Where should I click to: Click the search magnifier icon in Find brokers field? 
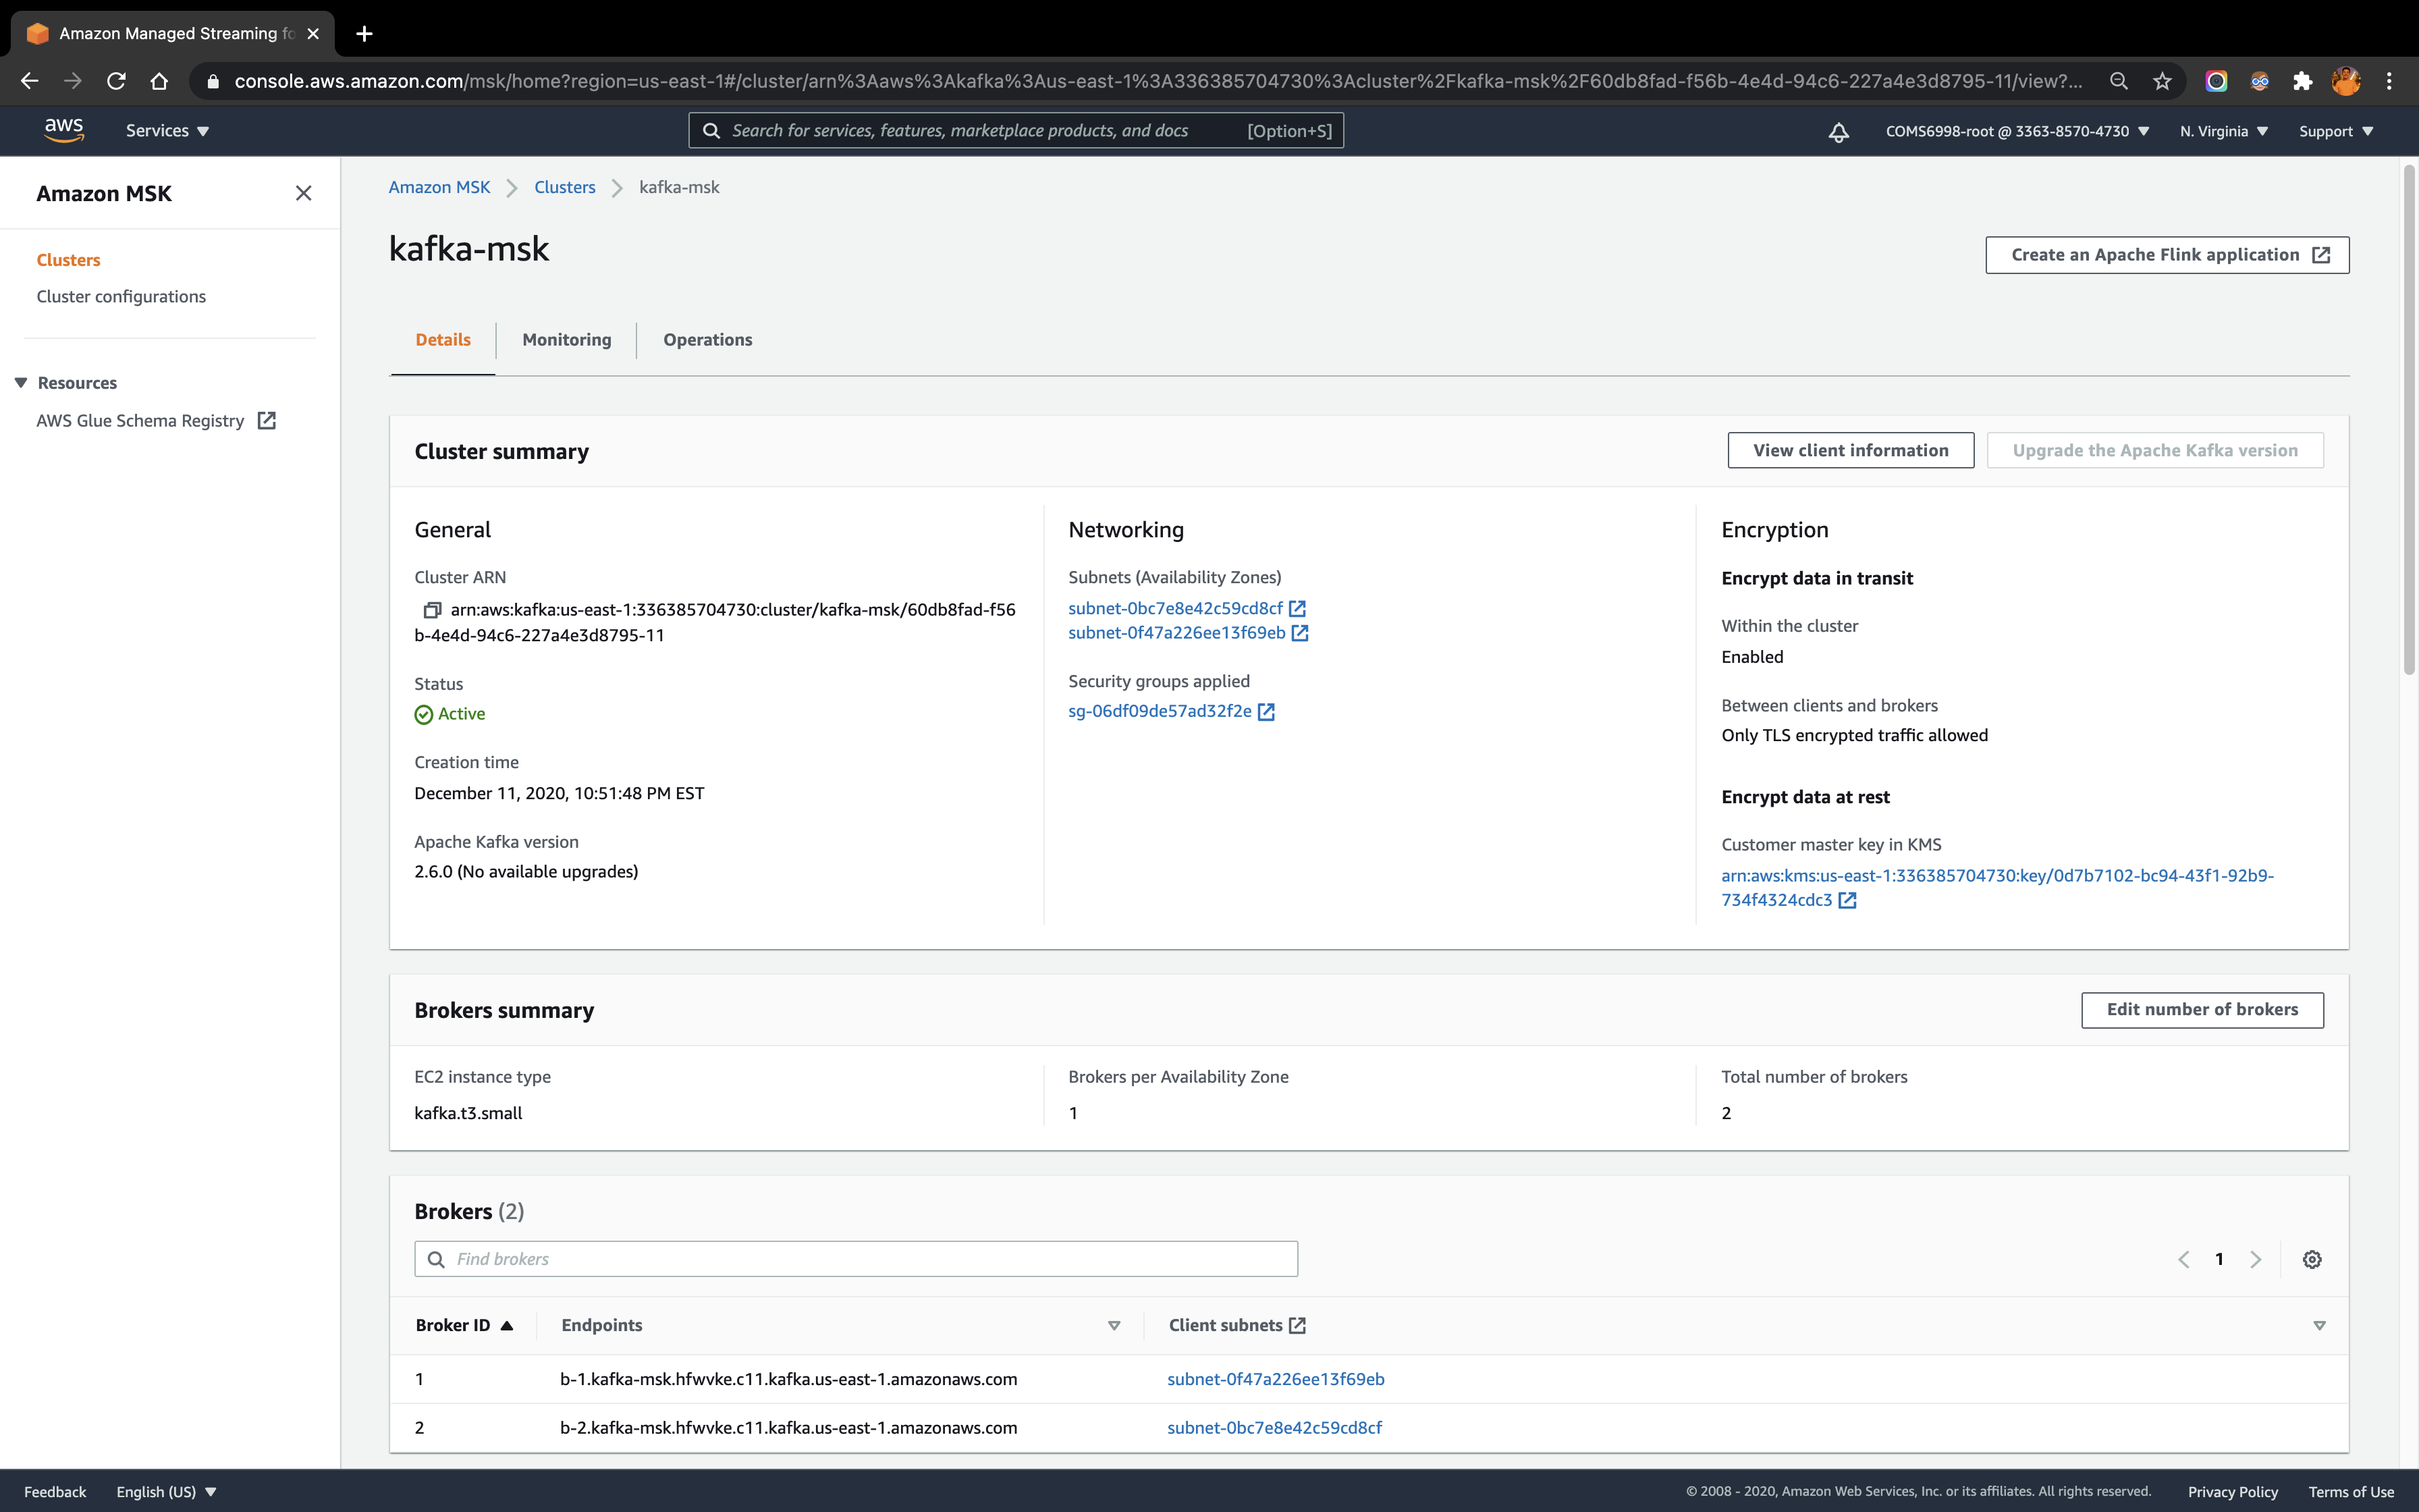click(x=436, y=1259)
